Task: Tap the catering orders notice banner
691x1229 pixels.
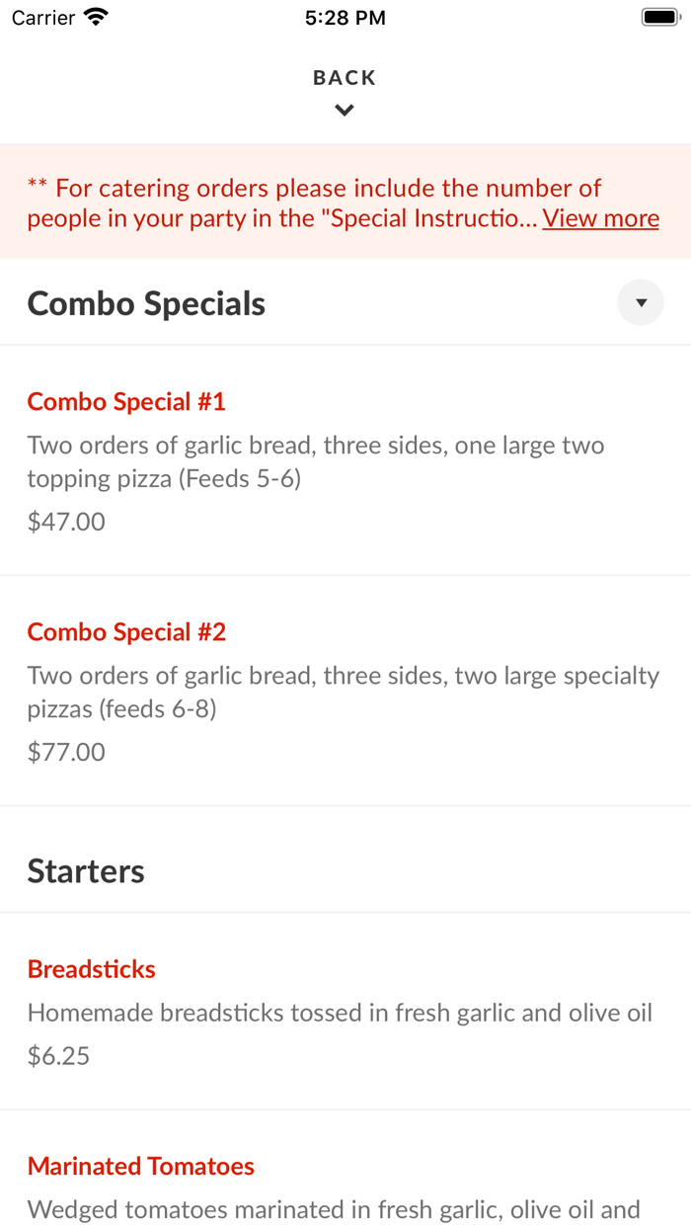Action: (345, 202)
